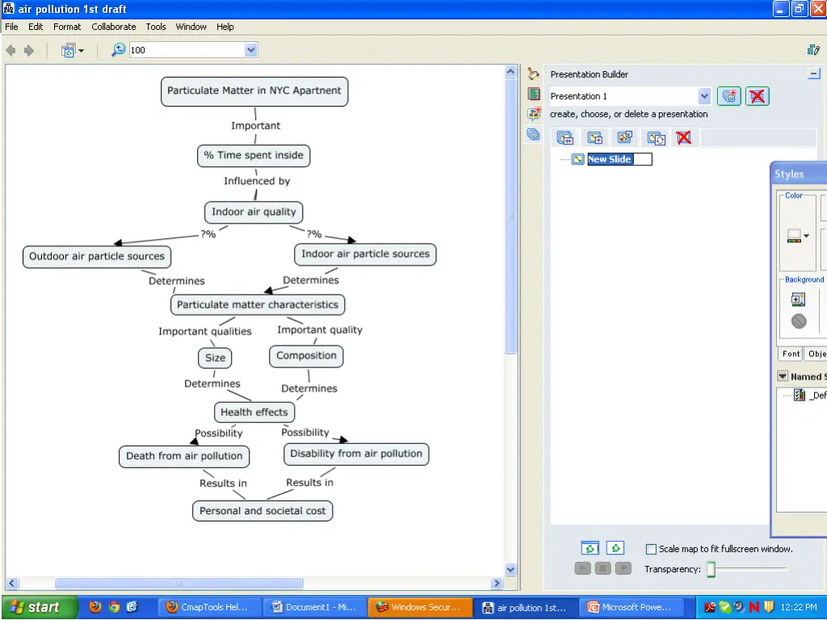
Task: Enable Scale map to fit fullscreen window
Action: coord(652,549)
